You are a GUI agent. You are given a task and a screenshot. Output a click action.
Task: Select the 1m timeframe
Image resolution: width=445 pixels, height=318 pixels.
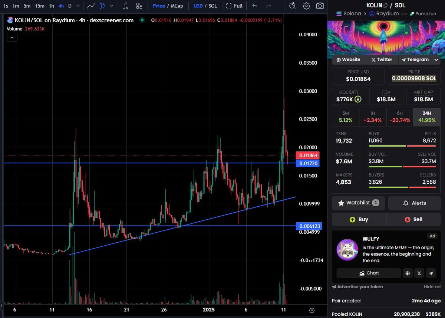[x=16, y=6]
